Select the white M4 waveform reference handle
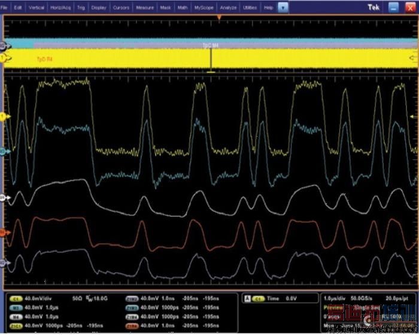Viewport: 419px width, 335px height. 5,198
